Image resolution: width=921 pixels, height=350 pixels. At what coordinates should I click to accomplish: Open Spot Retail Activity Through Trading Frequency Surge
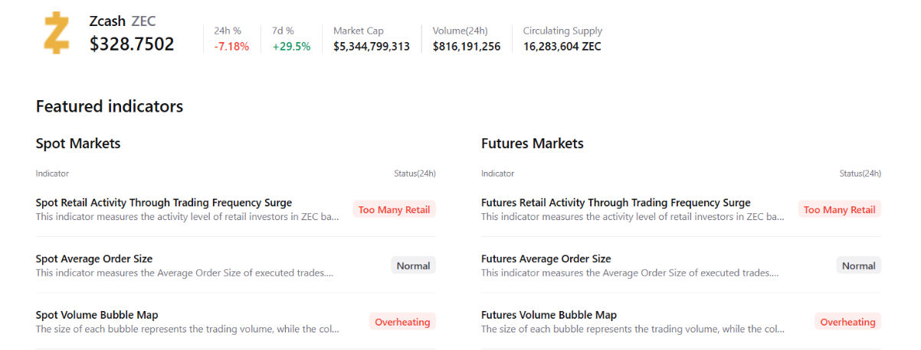point(163,203)
